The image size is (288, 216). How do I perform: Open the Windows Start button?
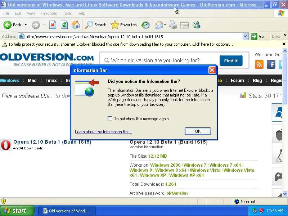pos(17,211)
